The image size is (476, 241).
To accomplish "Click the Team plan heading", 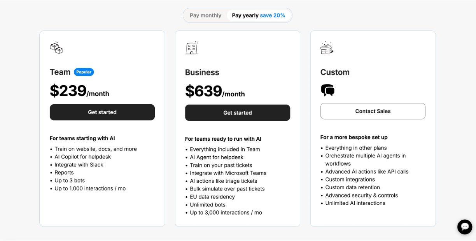I will pyautogui.click(x=60, y=72).
